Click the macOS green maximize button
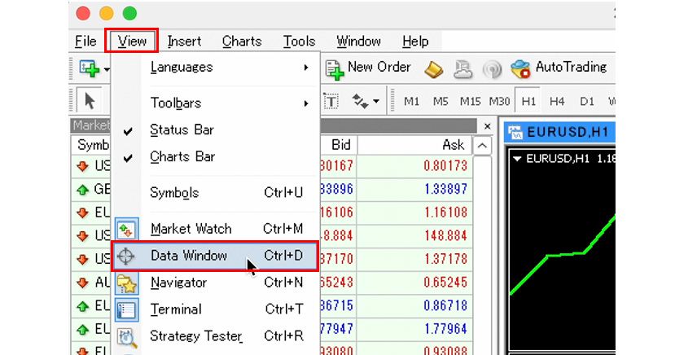 pyautogui.click(x=129, y=14)
